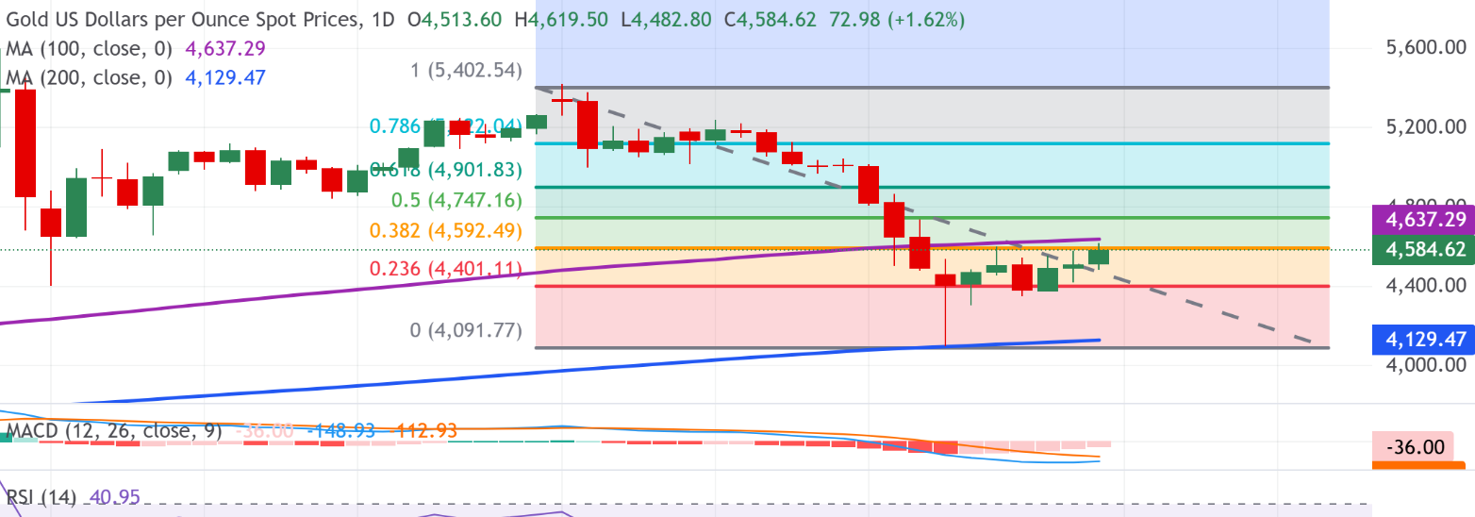
Task: Click the Gold Spot Prices chart title
Action: (179, 20)
